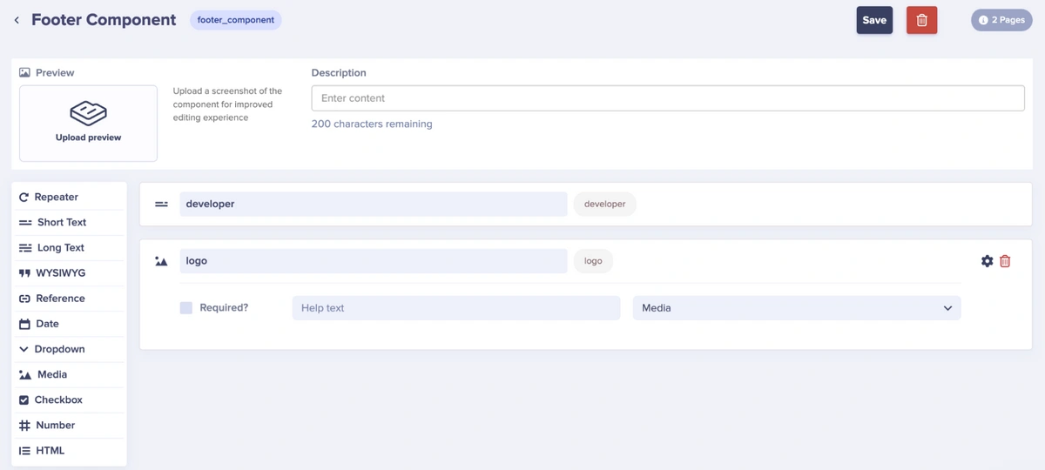Click the red delete component trash button
The image size is (1045, 470).
point(921,20)
